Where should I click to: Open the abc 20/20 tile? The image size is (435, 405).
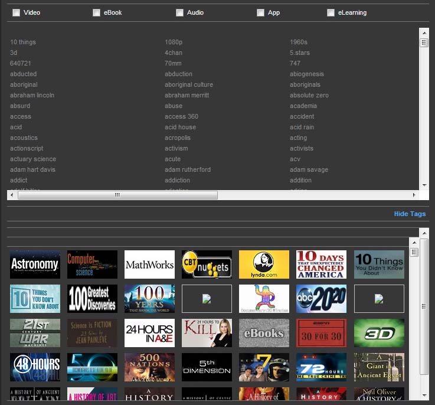click(321, 299)
